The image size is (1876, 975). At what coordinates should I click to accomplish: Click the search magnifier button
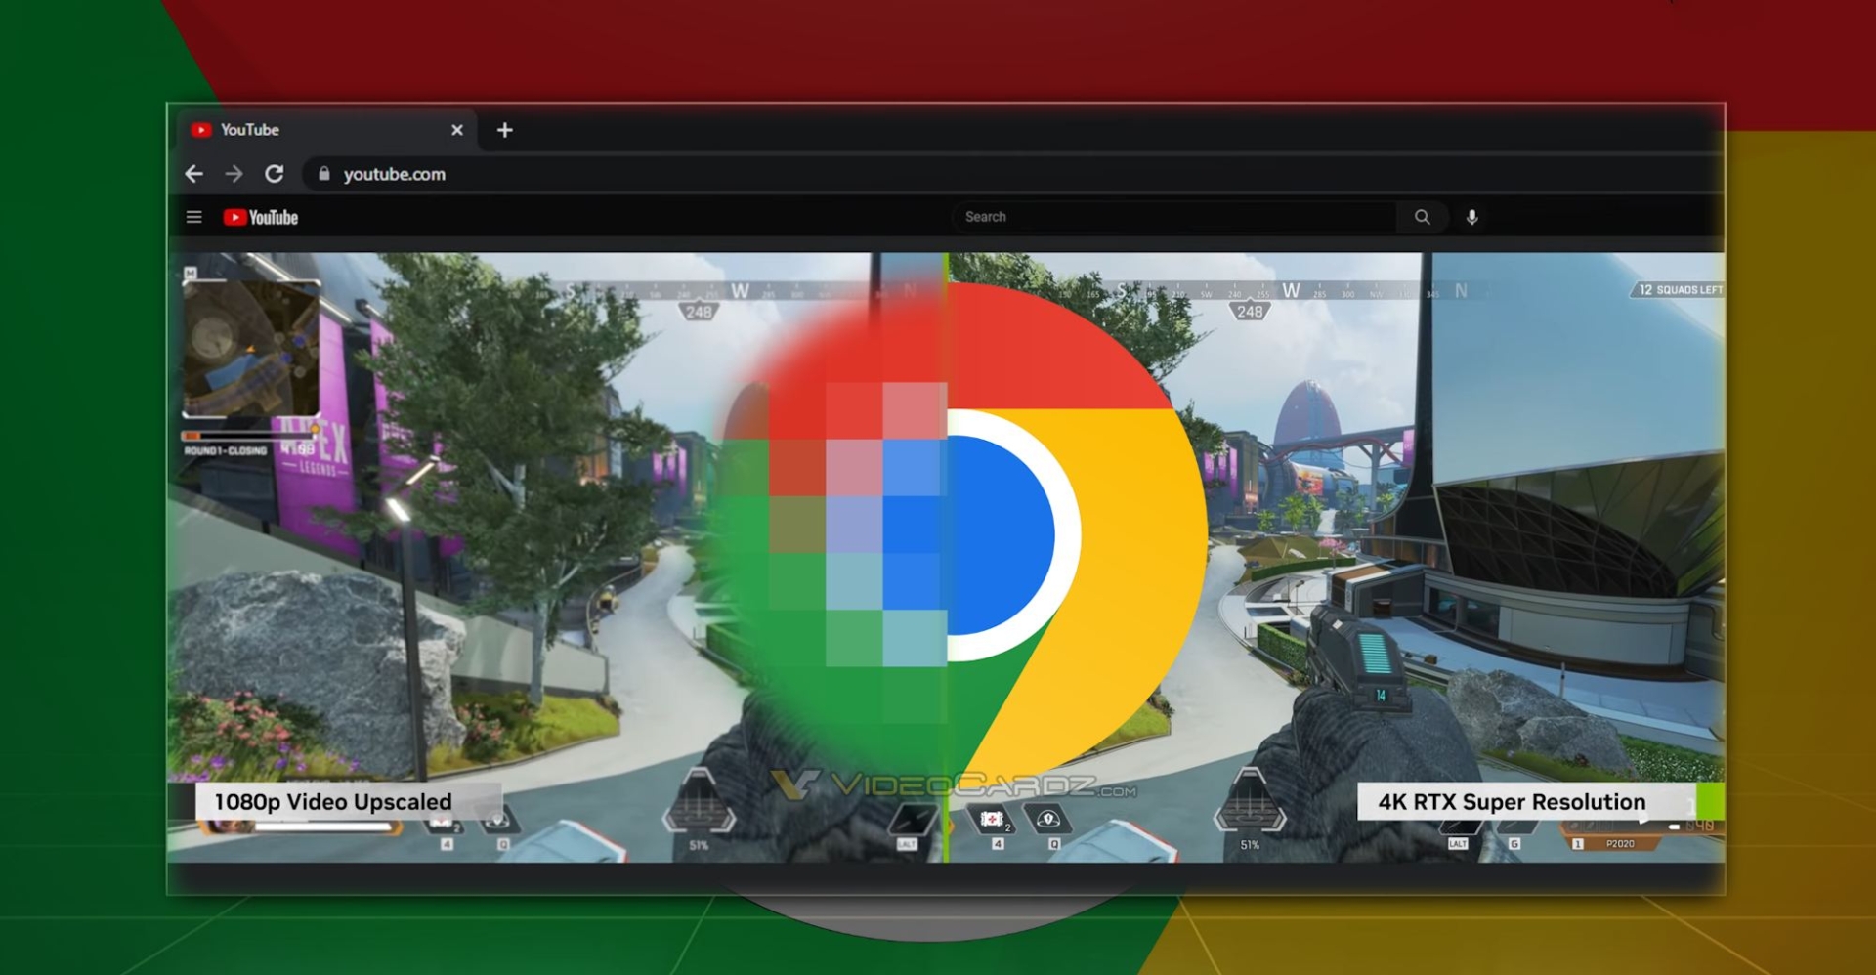(x=1422, y=217)
